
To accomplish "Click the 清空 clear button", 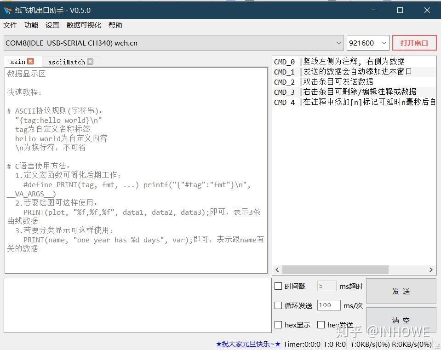I will tap(401, 320).
